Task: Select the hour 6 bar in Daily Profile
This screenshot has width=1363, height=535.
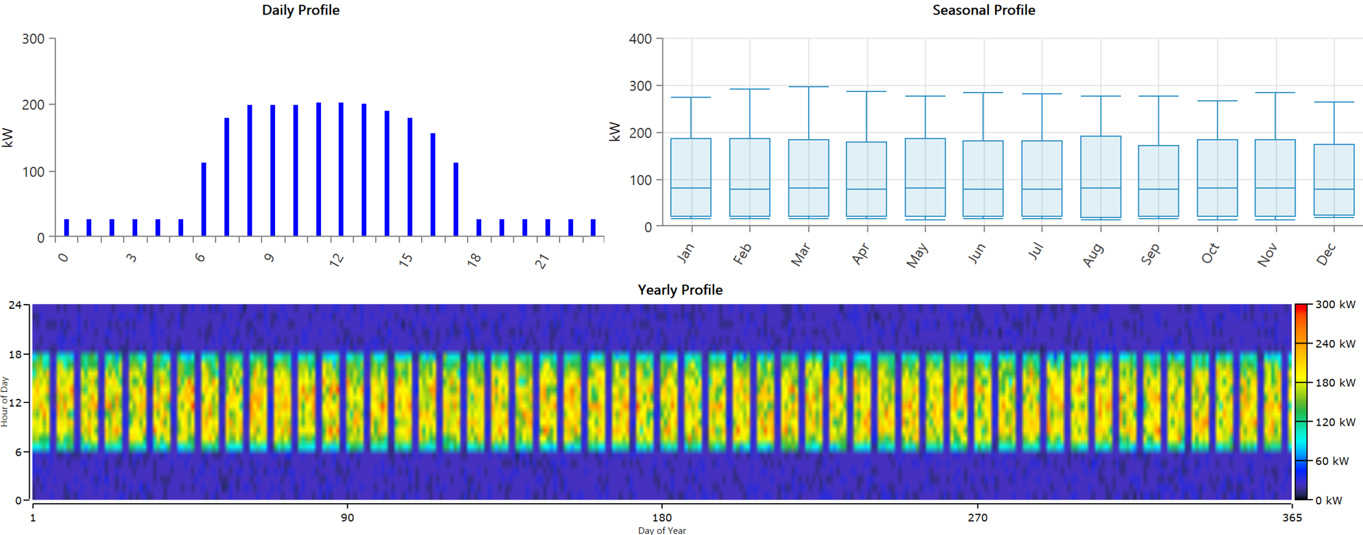Action: [x=204, y=199]
